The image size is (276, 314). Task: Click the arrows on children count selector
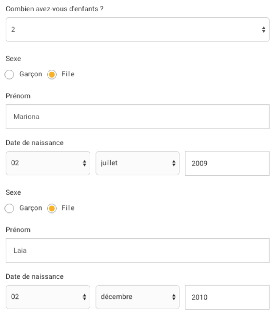click(x=264, y=30)
